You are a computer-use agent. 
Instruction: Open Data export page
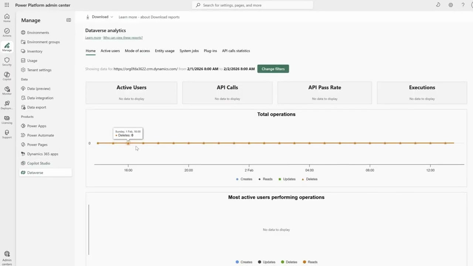coord(45,107)
